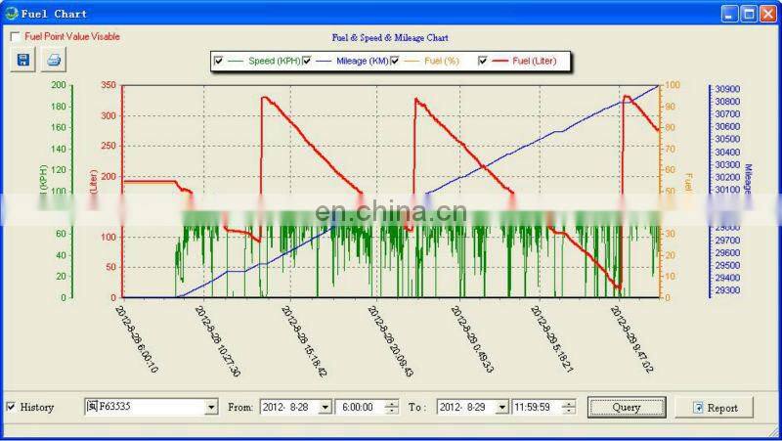Toggle the Fuel (%) series checkbox
This screenshot has height=441, width=782.
tap(395, 61)
